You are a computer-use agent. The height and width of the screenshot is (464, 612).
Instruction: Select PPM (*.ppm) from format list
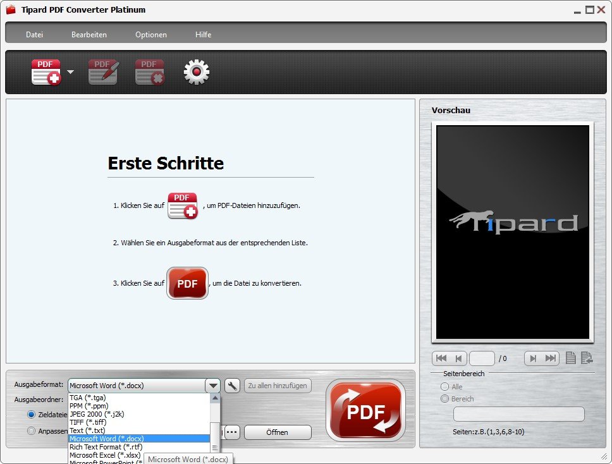pos(139,406)
